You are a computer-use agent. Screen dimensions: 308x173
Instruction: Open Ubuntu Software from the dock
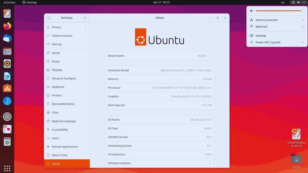tap(7, 88)
